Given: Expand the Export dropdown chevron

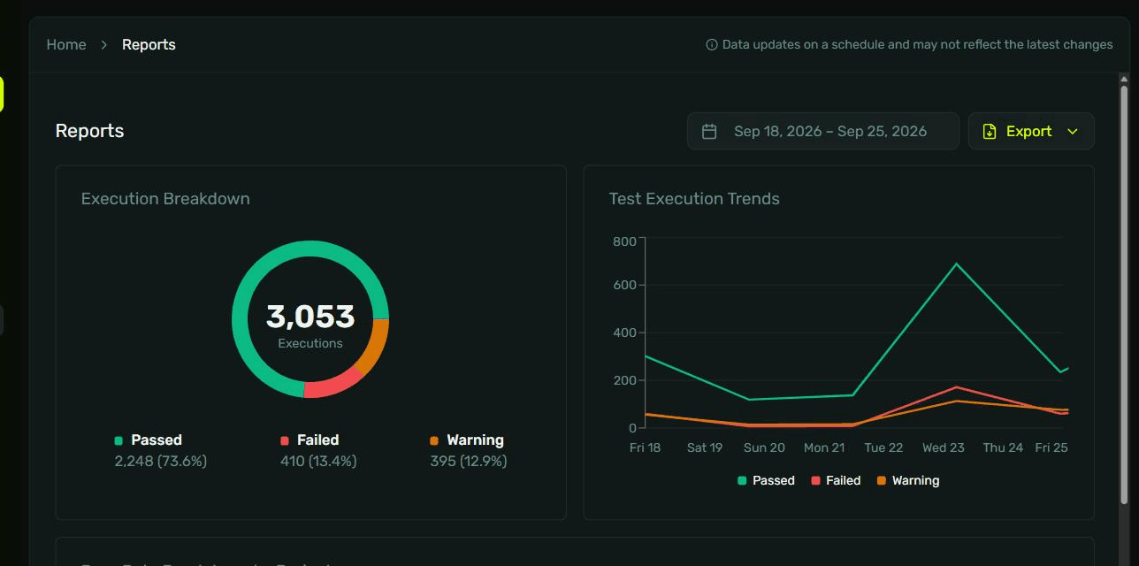Looking at the screenshot, I should click(x=1073, y=131).
